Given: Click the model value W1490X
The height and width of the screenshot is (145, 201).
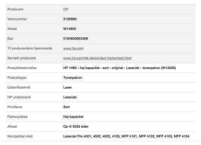Looking at the screenshot, I should coord(70,29).
